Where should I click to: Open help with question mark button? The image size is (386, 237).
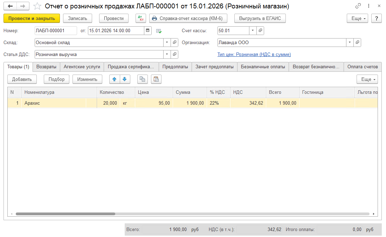click(x=377, y=19)
